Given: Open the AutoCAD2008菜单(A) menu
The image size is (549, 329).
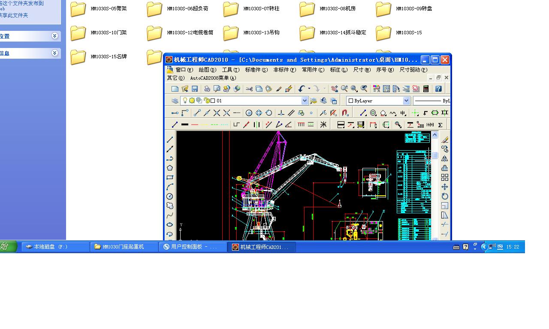Looking at the screenshot, I should [x=213, y=78].
